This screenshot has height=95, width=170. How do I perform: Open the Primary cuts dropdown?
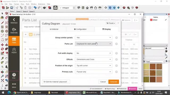pyautogui.click(x=93, y=72)
